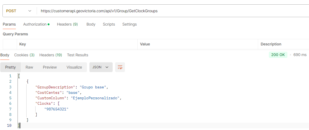Select the Scripts tab
The image size is (309, 130).
tap(109, 24)
